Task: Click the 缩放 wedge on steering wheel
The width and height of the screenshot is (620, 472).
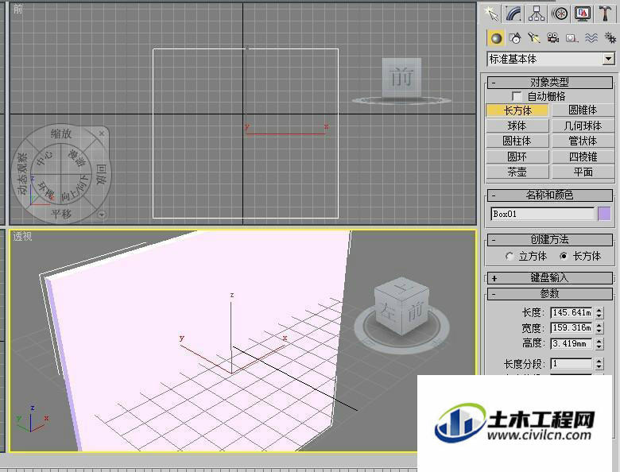Action: pyautogui.click(x=61, y=133)
